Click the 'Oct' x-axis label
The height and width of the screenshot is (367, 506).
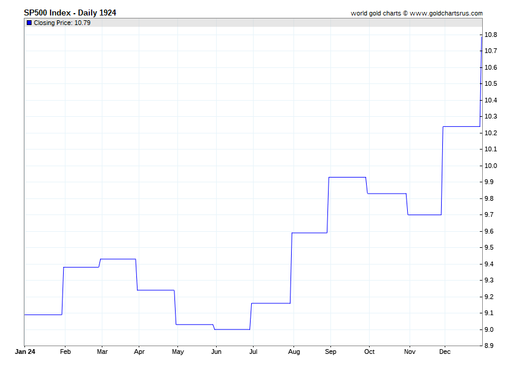(x=369, y=352)
